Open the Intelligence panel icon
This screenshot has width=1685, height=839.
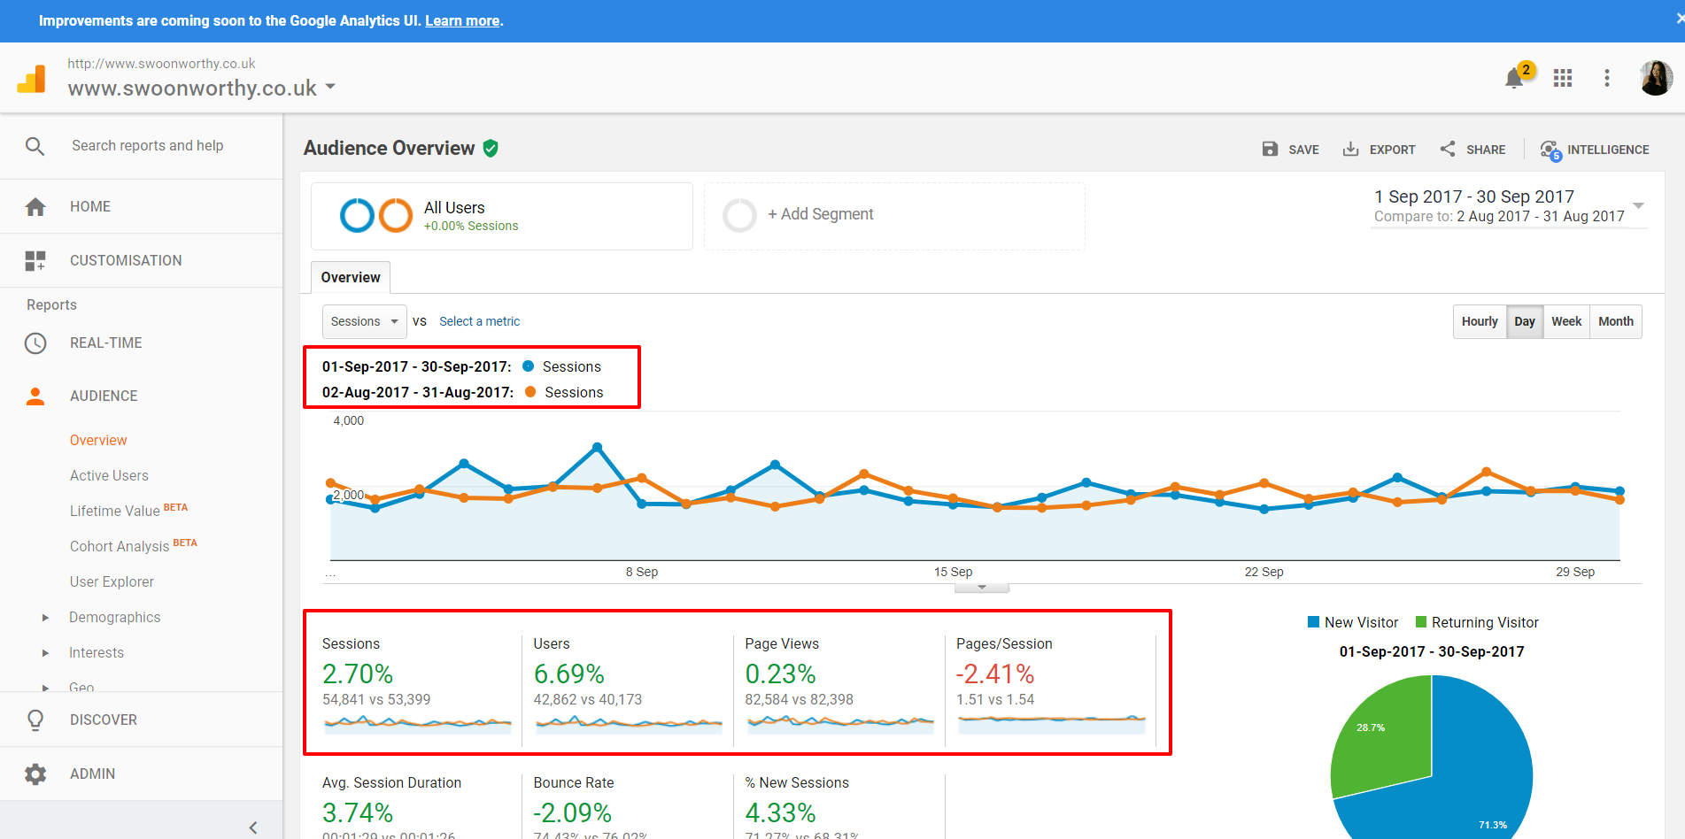pyautogui.click(x=1550, y=150)
